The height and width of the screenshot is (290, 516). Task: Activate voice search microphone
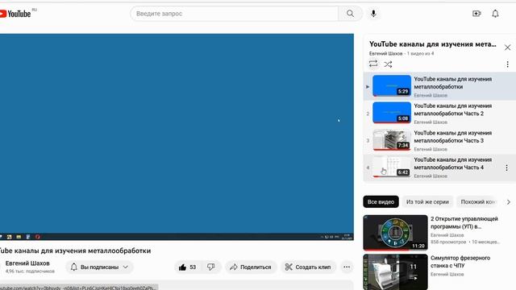pos(373,14)
